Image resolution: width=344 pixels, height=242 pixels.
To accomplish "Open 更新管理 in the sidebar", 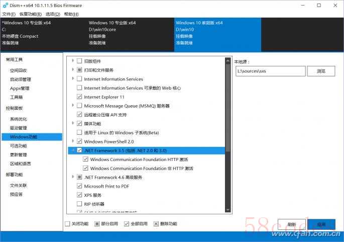I will tap(18, 155).
